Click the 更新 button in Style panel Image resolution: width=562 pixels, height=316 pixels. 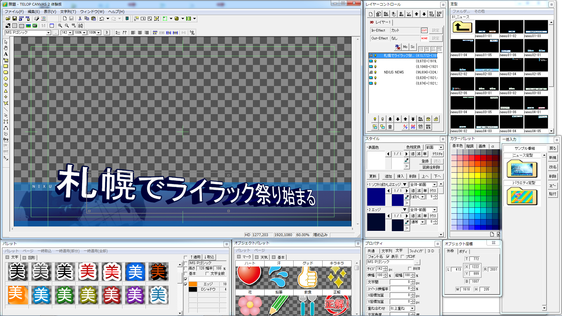[373, 176]
